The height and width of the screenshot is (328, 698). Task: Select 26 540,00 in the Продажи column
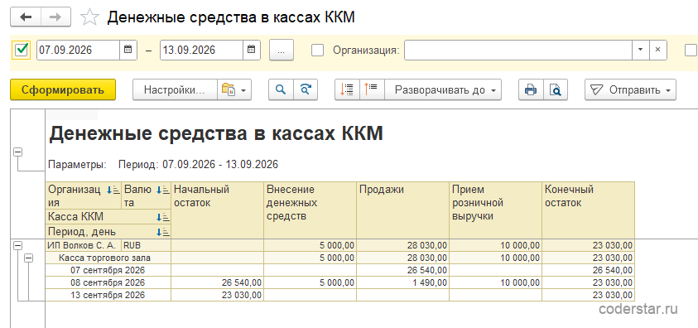click(403, 270)
